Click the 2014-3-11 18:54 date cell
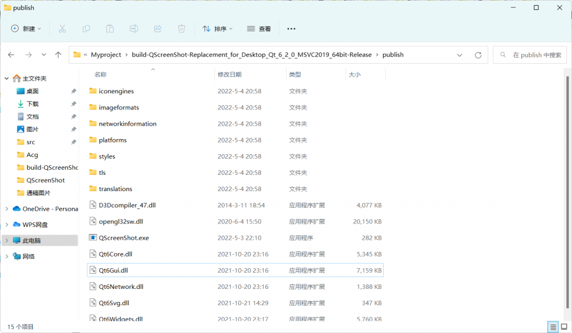 pos(241,206)
